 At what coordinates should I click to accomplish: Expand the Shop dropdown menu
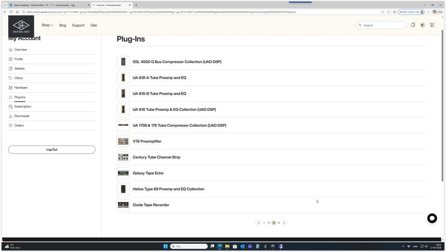coord(47,25)
